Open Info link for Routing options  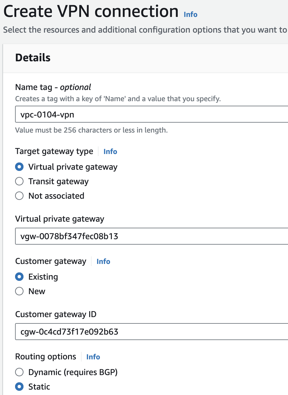click(x=93, y=357)
